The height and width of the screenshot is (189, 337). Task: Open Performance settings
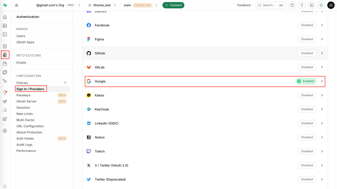click(26, 151)
